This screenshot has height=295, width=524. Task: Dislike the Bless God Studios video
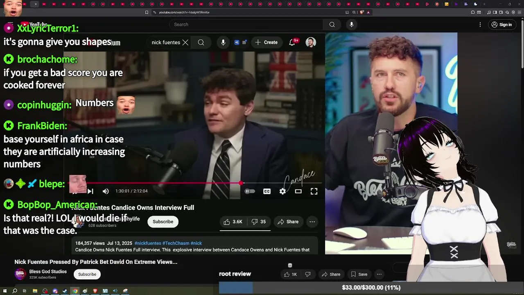(x=308, y=275)
